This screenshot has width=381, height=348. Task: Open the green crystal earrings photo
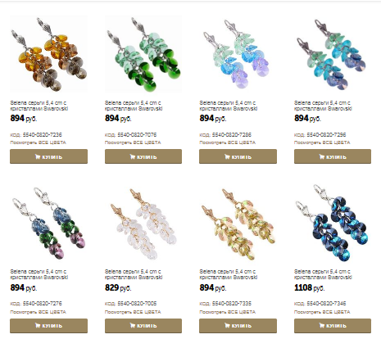coord(143,54)
